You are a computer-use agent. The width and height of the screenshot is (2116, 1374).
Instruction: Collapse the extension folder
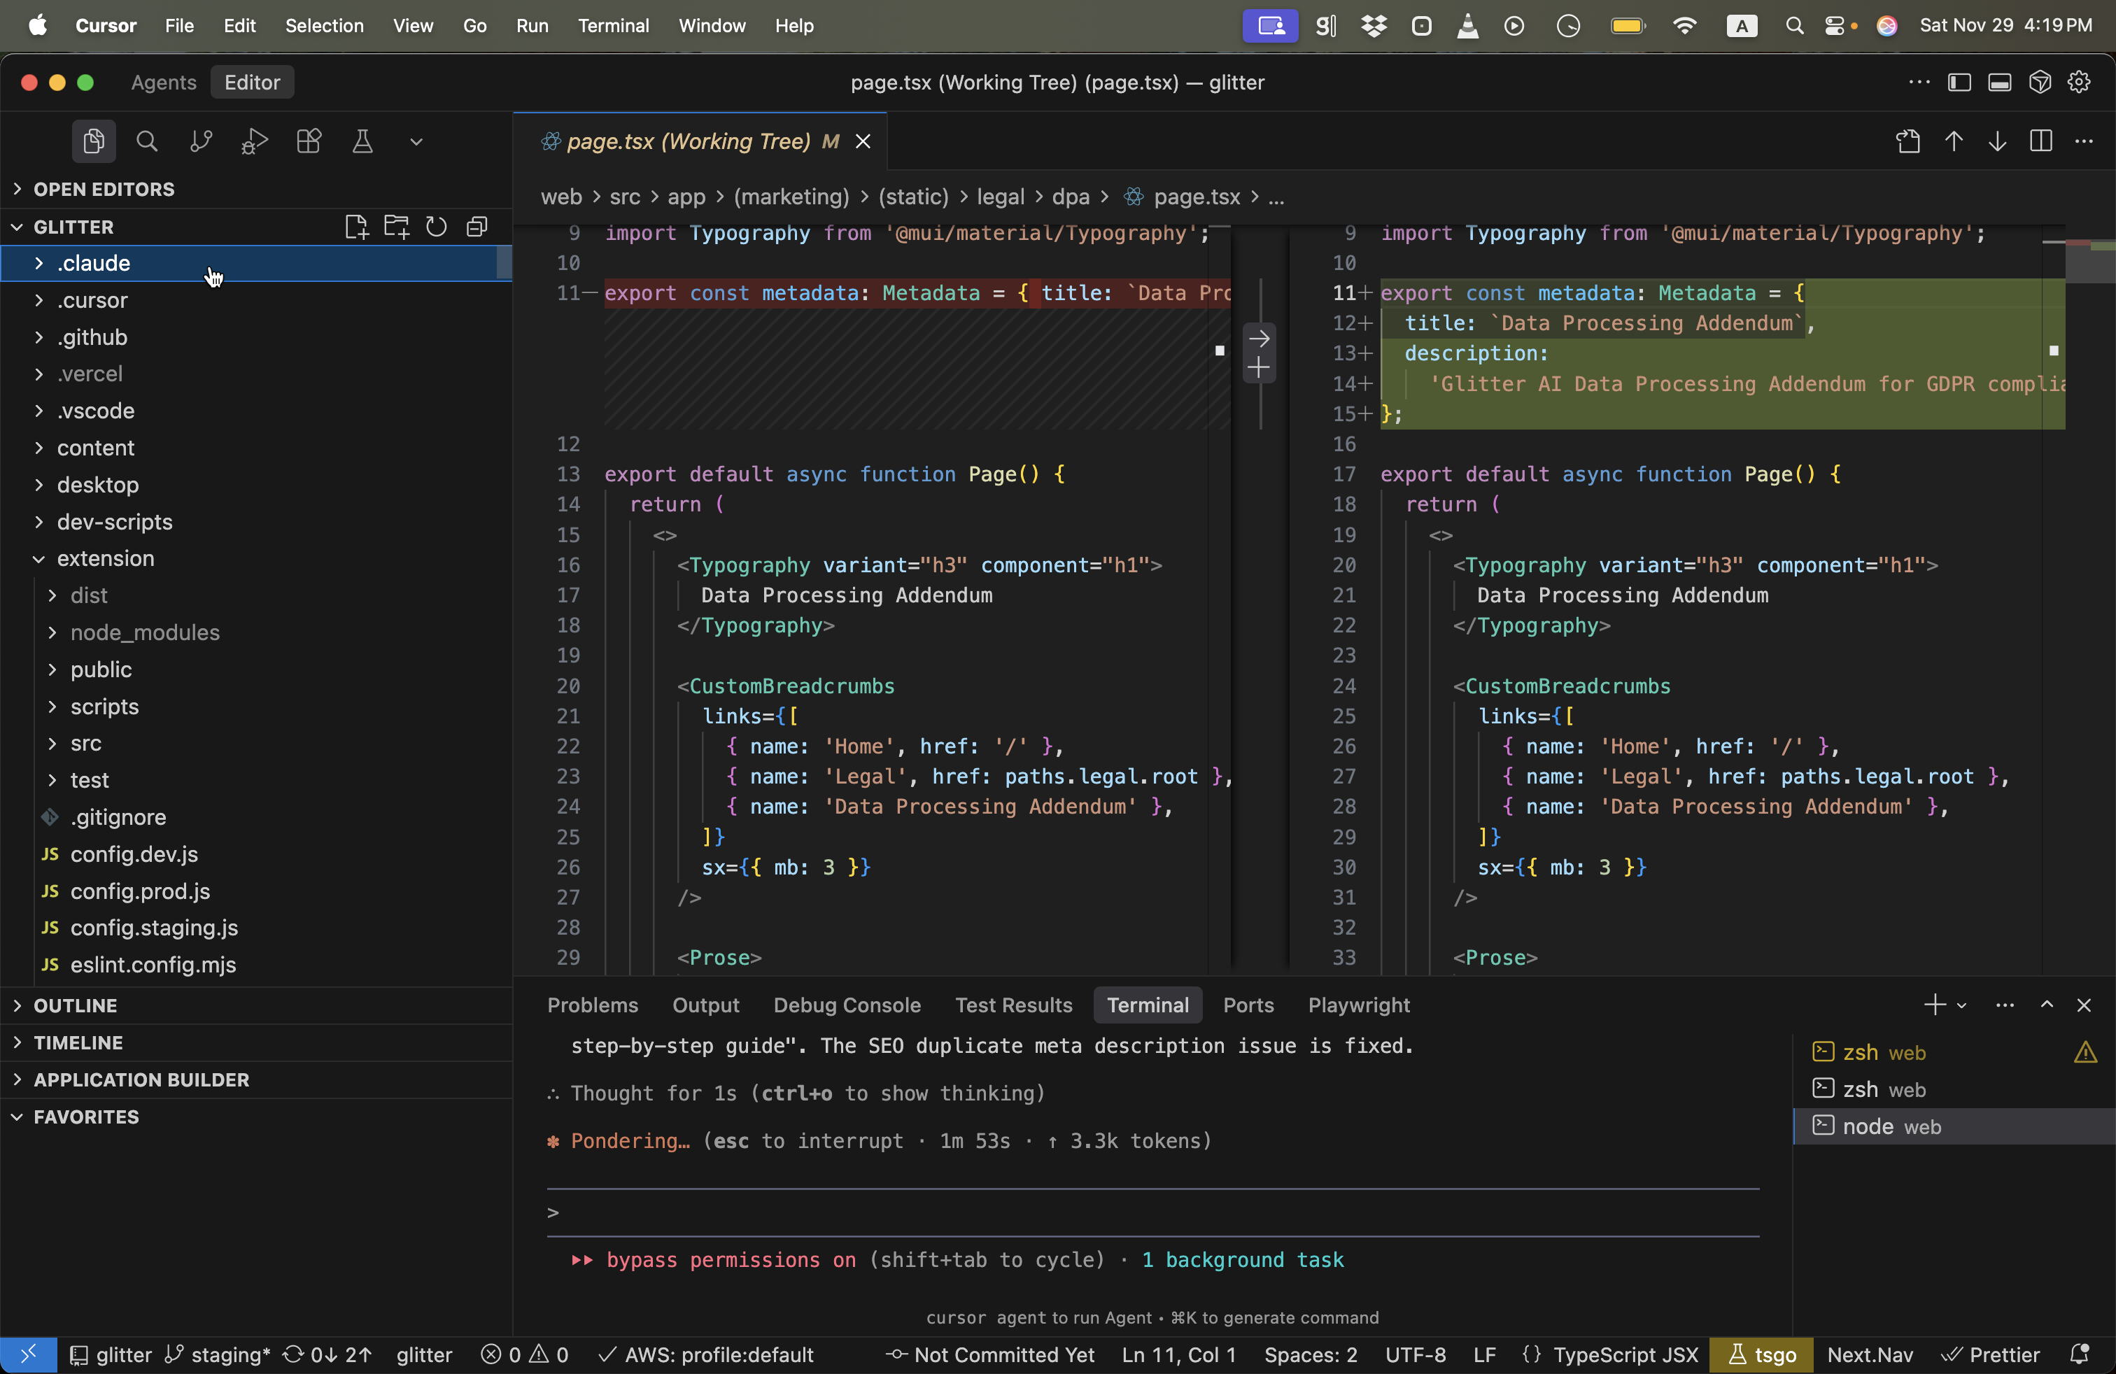[x=105, y=558]
